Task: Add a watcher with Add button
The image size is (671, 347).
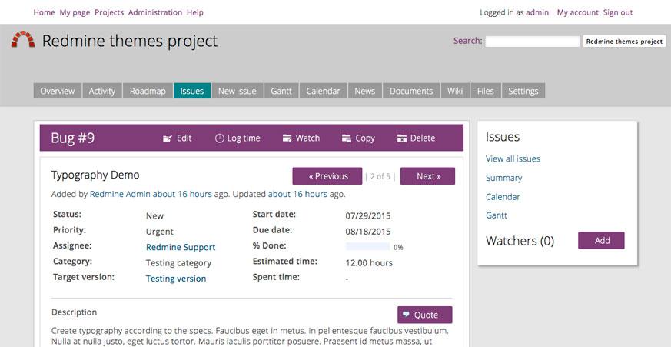Action: click(601, 240)
